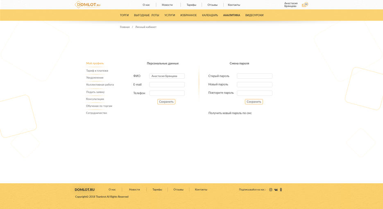Focus the E-mail input field

click(x=167, y=84)
